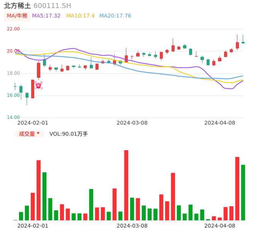Click the 18.00 price axis label
The image size is (261, 231).
[x=13, y=73]
